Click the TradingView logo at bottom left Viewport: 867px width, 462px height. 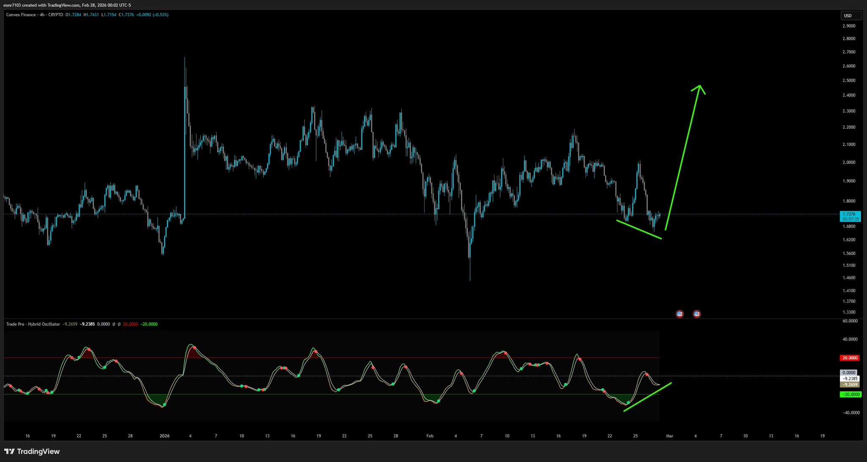coord(32,451)
